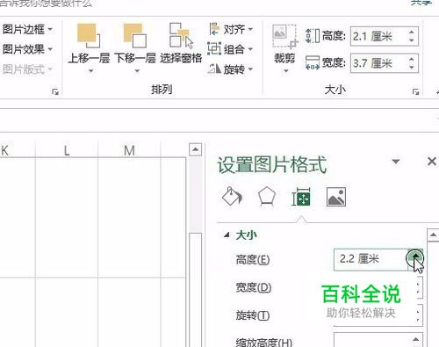
Task: Open the 大小 size group dialog launcher
Action: pos(415,92)
